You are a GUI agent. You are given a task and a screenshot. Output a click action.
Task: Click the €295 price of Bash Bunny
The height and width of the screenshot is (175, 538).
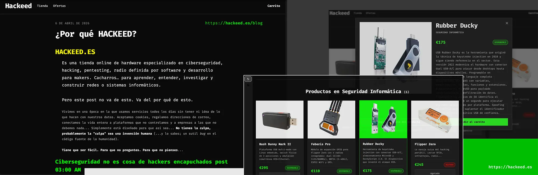pyautogui.click(x=264, y=168)
